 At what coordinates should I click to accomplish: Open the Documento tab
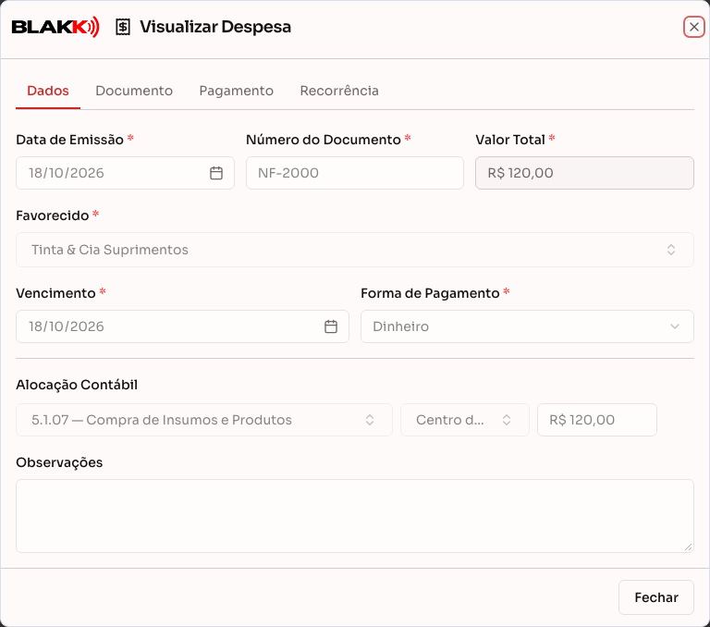coord(134,91)
